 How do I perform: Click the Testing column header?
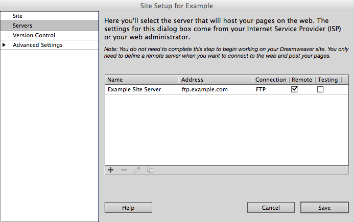(x=327, y=80)
